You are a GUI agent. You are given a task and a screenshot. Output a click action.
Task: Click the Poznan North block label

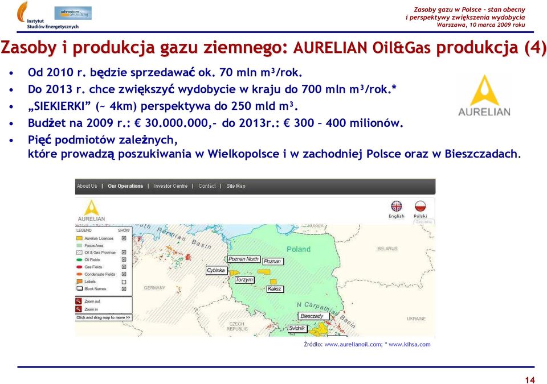tap(243, 259)
